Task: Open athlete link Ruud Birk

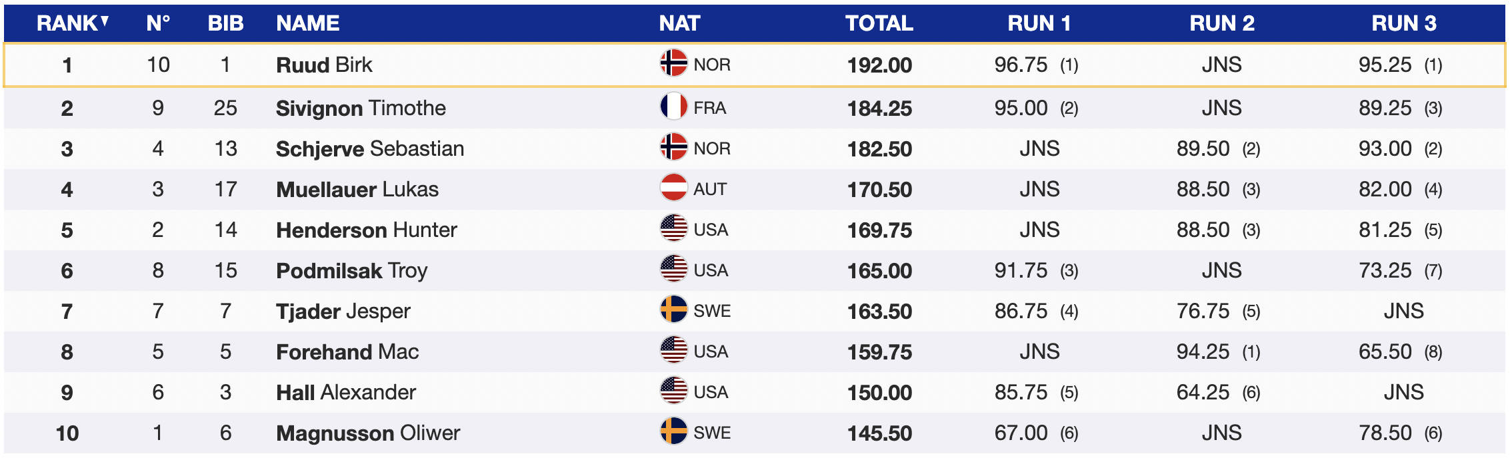Action: [324, 65]
